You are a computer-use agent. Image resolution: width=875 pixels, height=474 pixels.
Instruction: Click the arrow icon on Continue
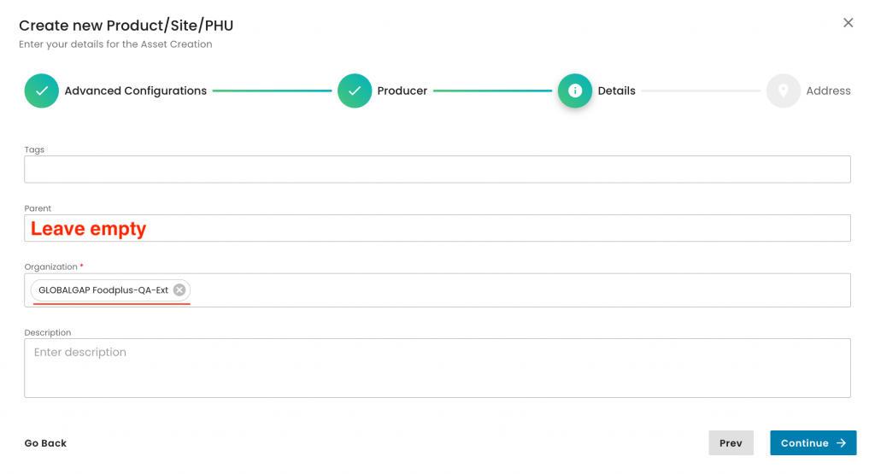pos(842,443)
